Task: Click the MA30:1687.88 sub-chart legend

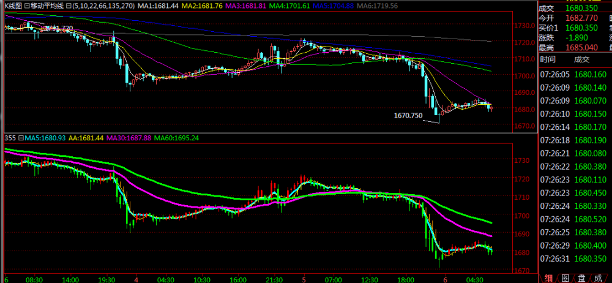Action: pyautogui.click(x=129, y=138)
